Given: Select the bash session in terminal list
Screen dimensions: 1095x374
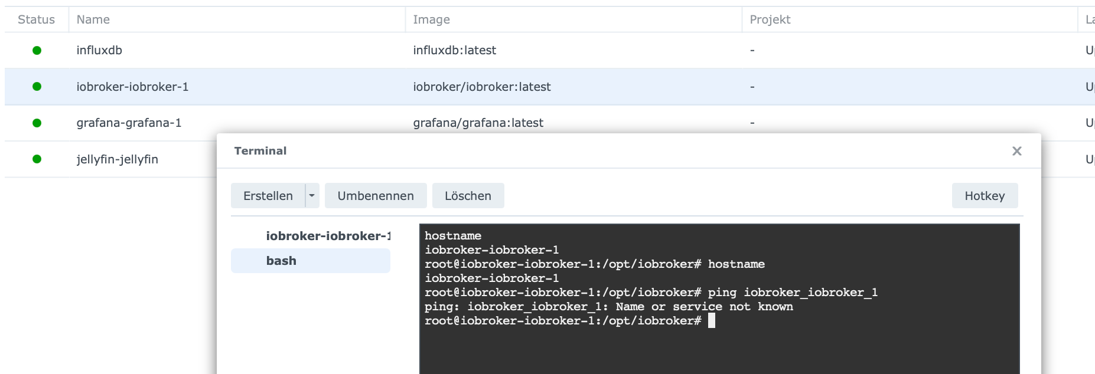Looking at the screenshot, I should (311, 261).
